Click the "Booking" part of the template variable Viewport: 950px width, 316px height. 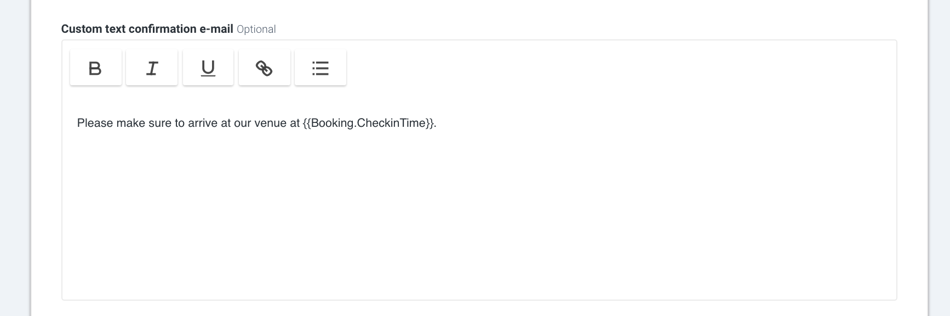(x=332, y=123)
